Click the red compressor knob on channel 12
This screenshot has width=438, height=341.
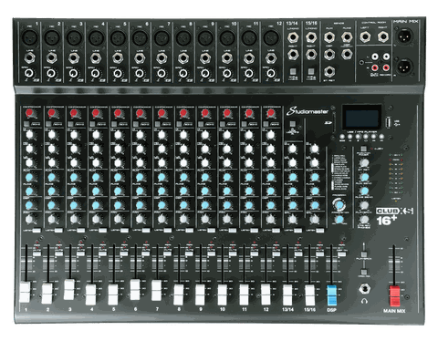(x=270, y=113)
